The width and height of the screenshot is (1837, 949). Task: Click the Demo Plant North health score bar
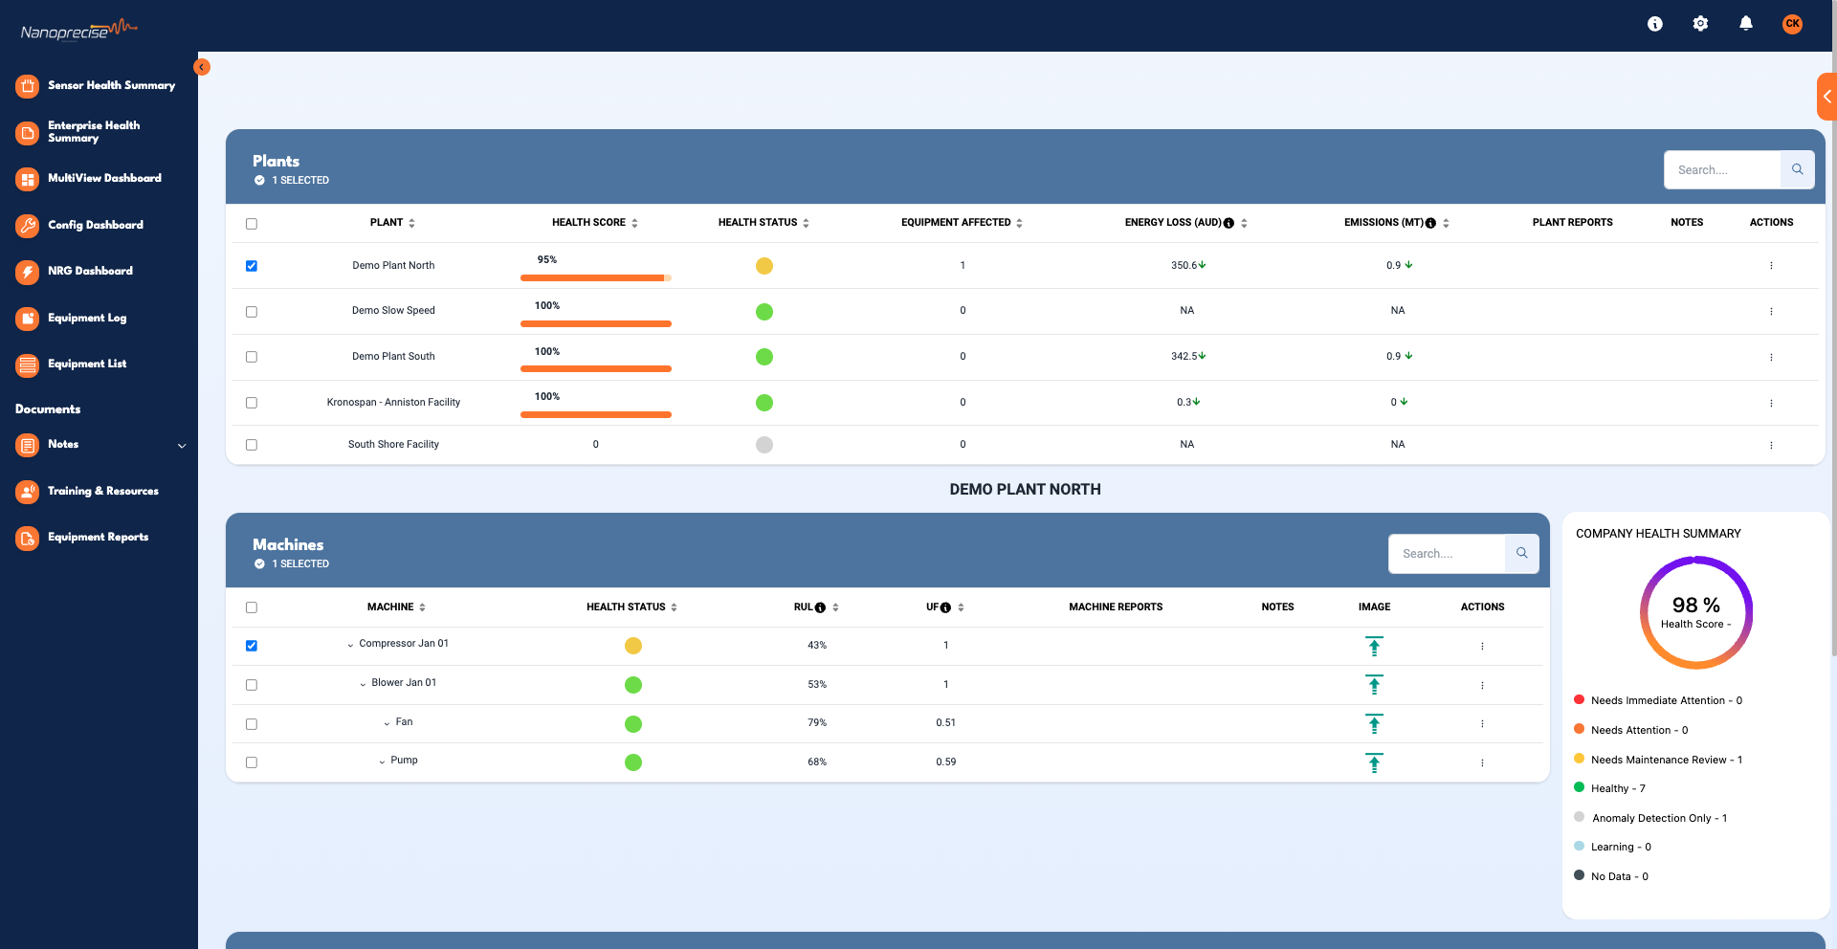(595, 278)
